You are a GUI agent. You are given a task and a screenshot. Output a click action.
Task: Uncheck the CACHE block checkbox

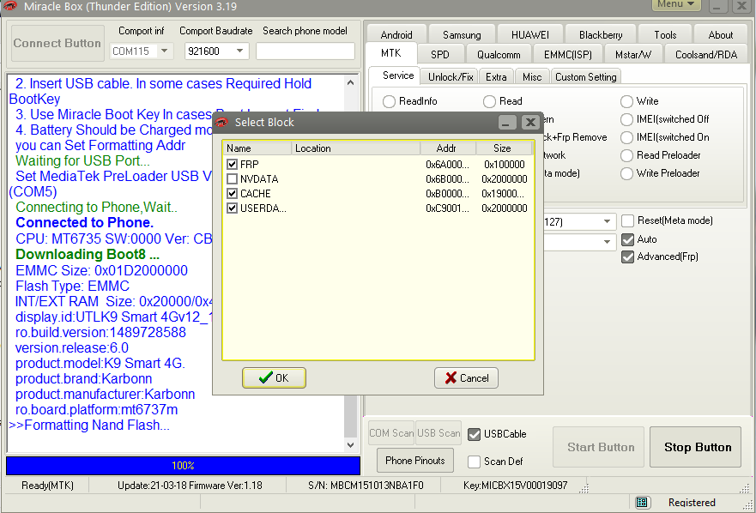coord(232,194)
